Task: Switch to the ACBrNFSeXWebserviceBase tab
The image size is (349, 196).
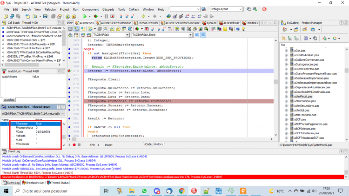Action: point(180,23)
